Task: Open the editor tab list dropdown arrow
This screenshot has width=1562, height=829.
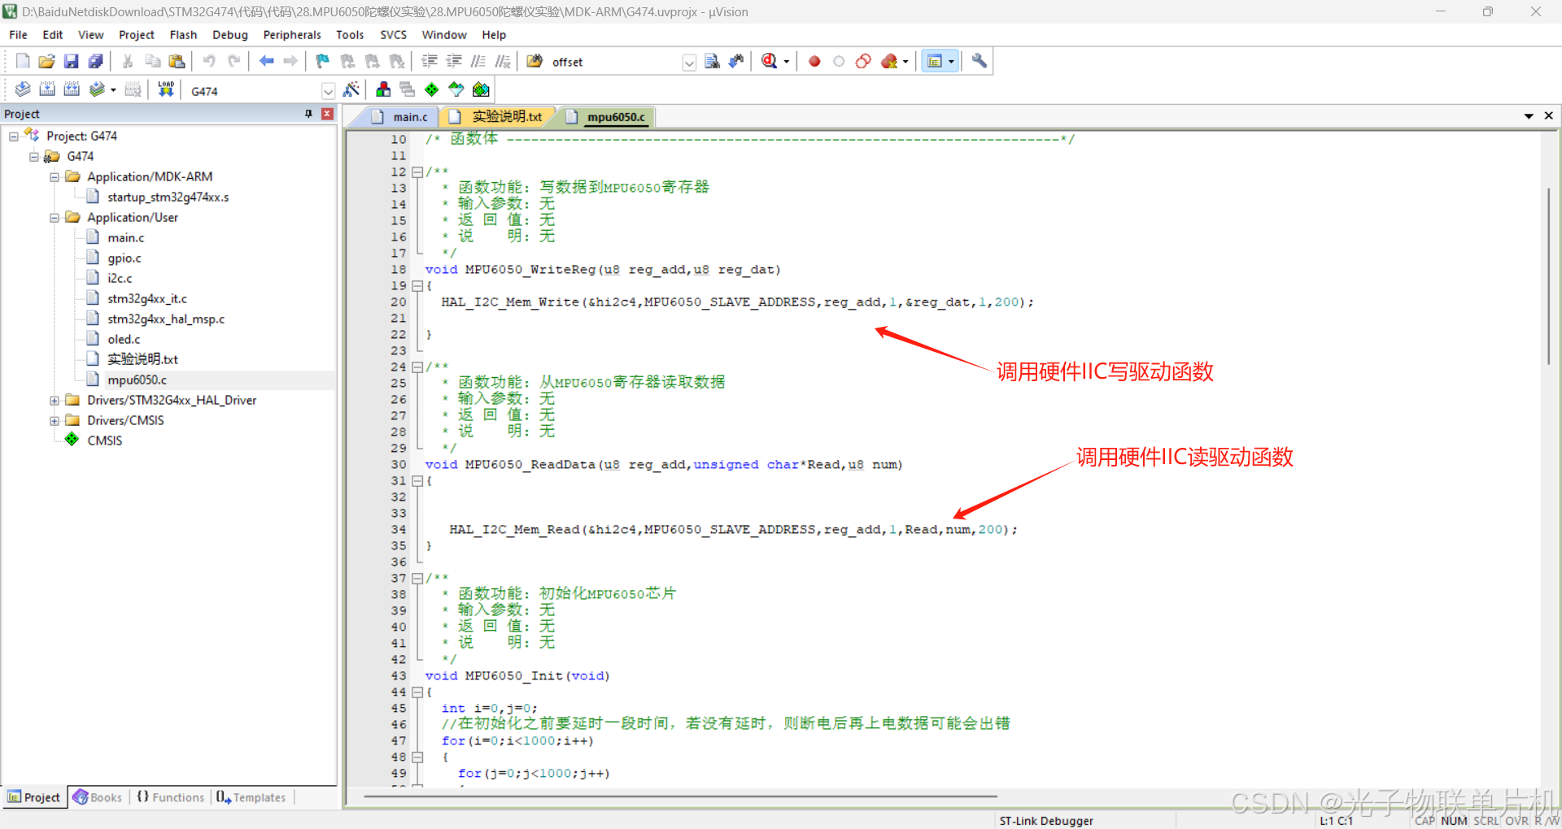Action: pos(1529,116)
